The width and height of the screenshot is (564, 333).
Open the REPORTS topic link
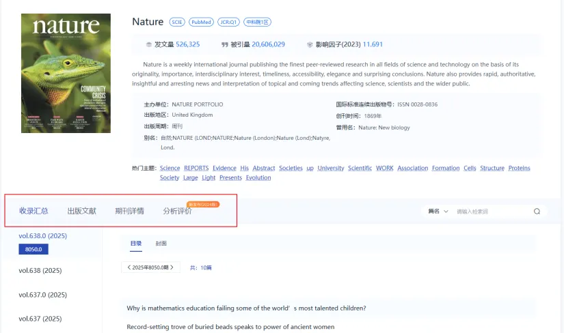(x=196, y=168)
